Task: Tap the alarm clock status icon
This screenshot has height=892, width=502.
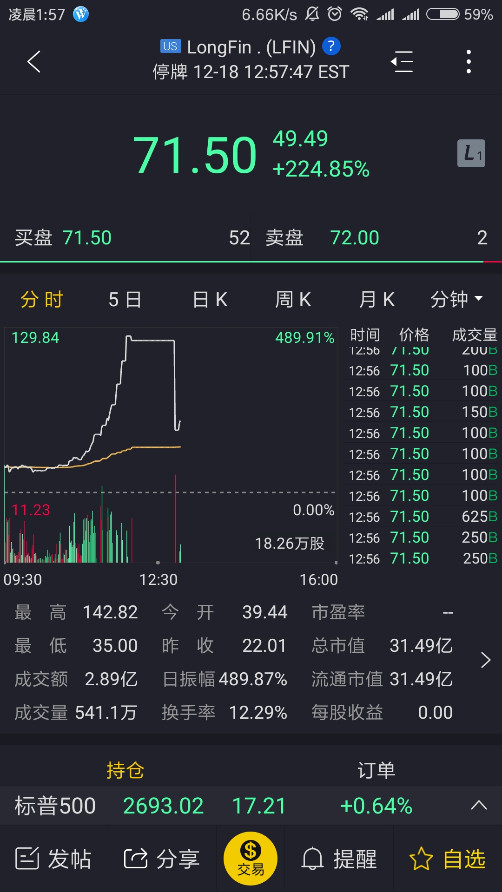Action: (335, 14)
